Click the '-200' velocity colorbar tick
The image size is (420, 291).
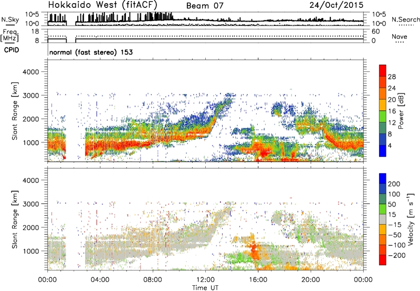(x=397, y=255)
